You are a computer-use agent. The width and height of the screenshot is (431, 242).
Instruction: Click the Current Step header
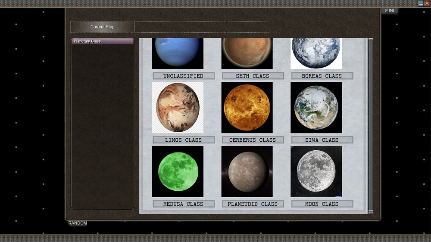(x=103, y=27)
